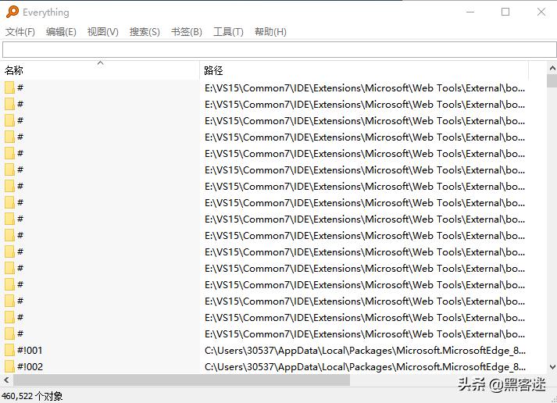The image size is (557, 403).
Task: Click the path cell of the #!001 row
Action: click(x=365, y=351)
